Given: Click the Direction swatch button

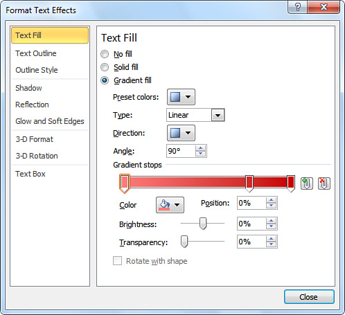Looking at the screenshot, I should (x=181, y=133).
